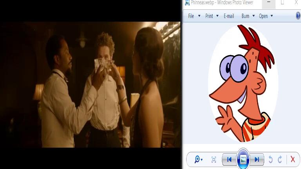Start the slide show
The width and height of the screenshot is (301, 169).
[x=243, y=159]
